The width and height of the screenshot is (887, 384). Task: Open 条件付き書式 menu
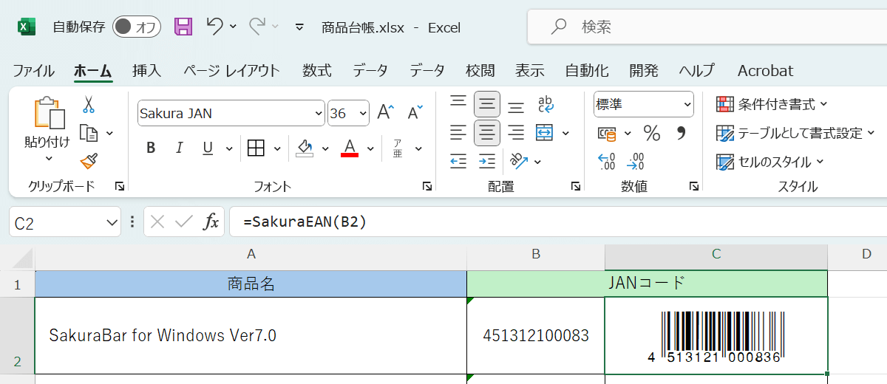click(x=772, y=104)
